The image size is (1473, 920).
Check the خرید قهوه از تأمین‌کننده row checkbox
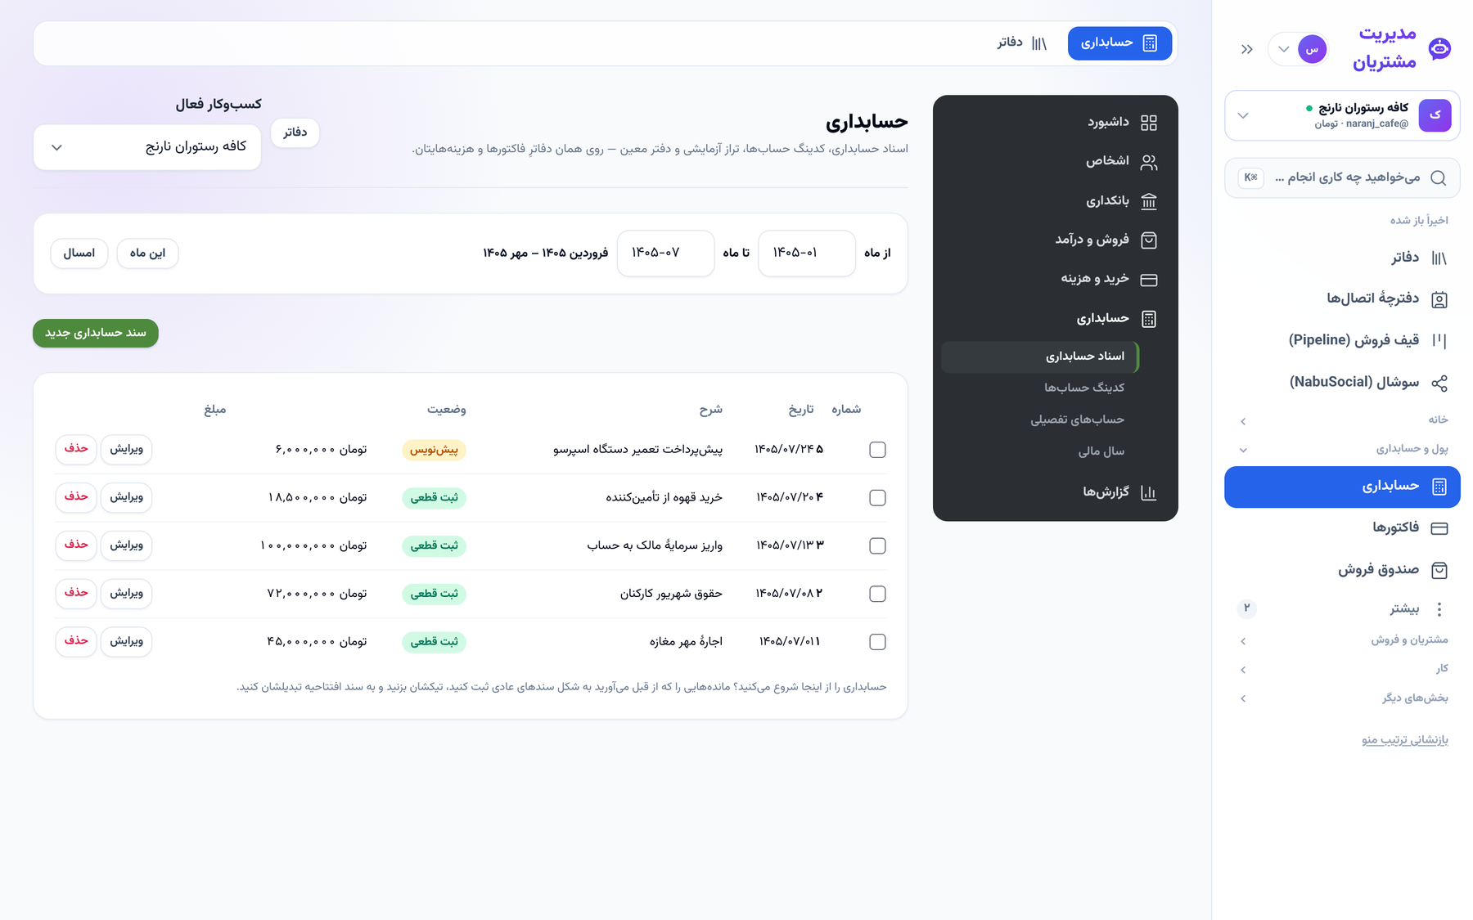[x=877, y=498]
